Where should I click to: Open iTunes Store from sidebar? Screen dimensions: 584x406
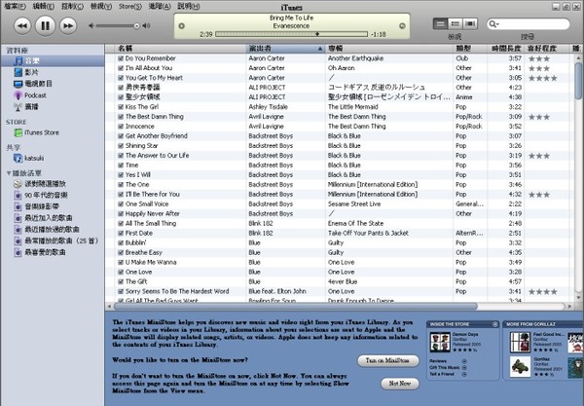(36, 132)
